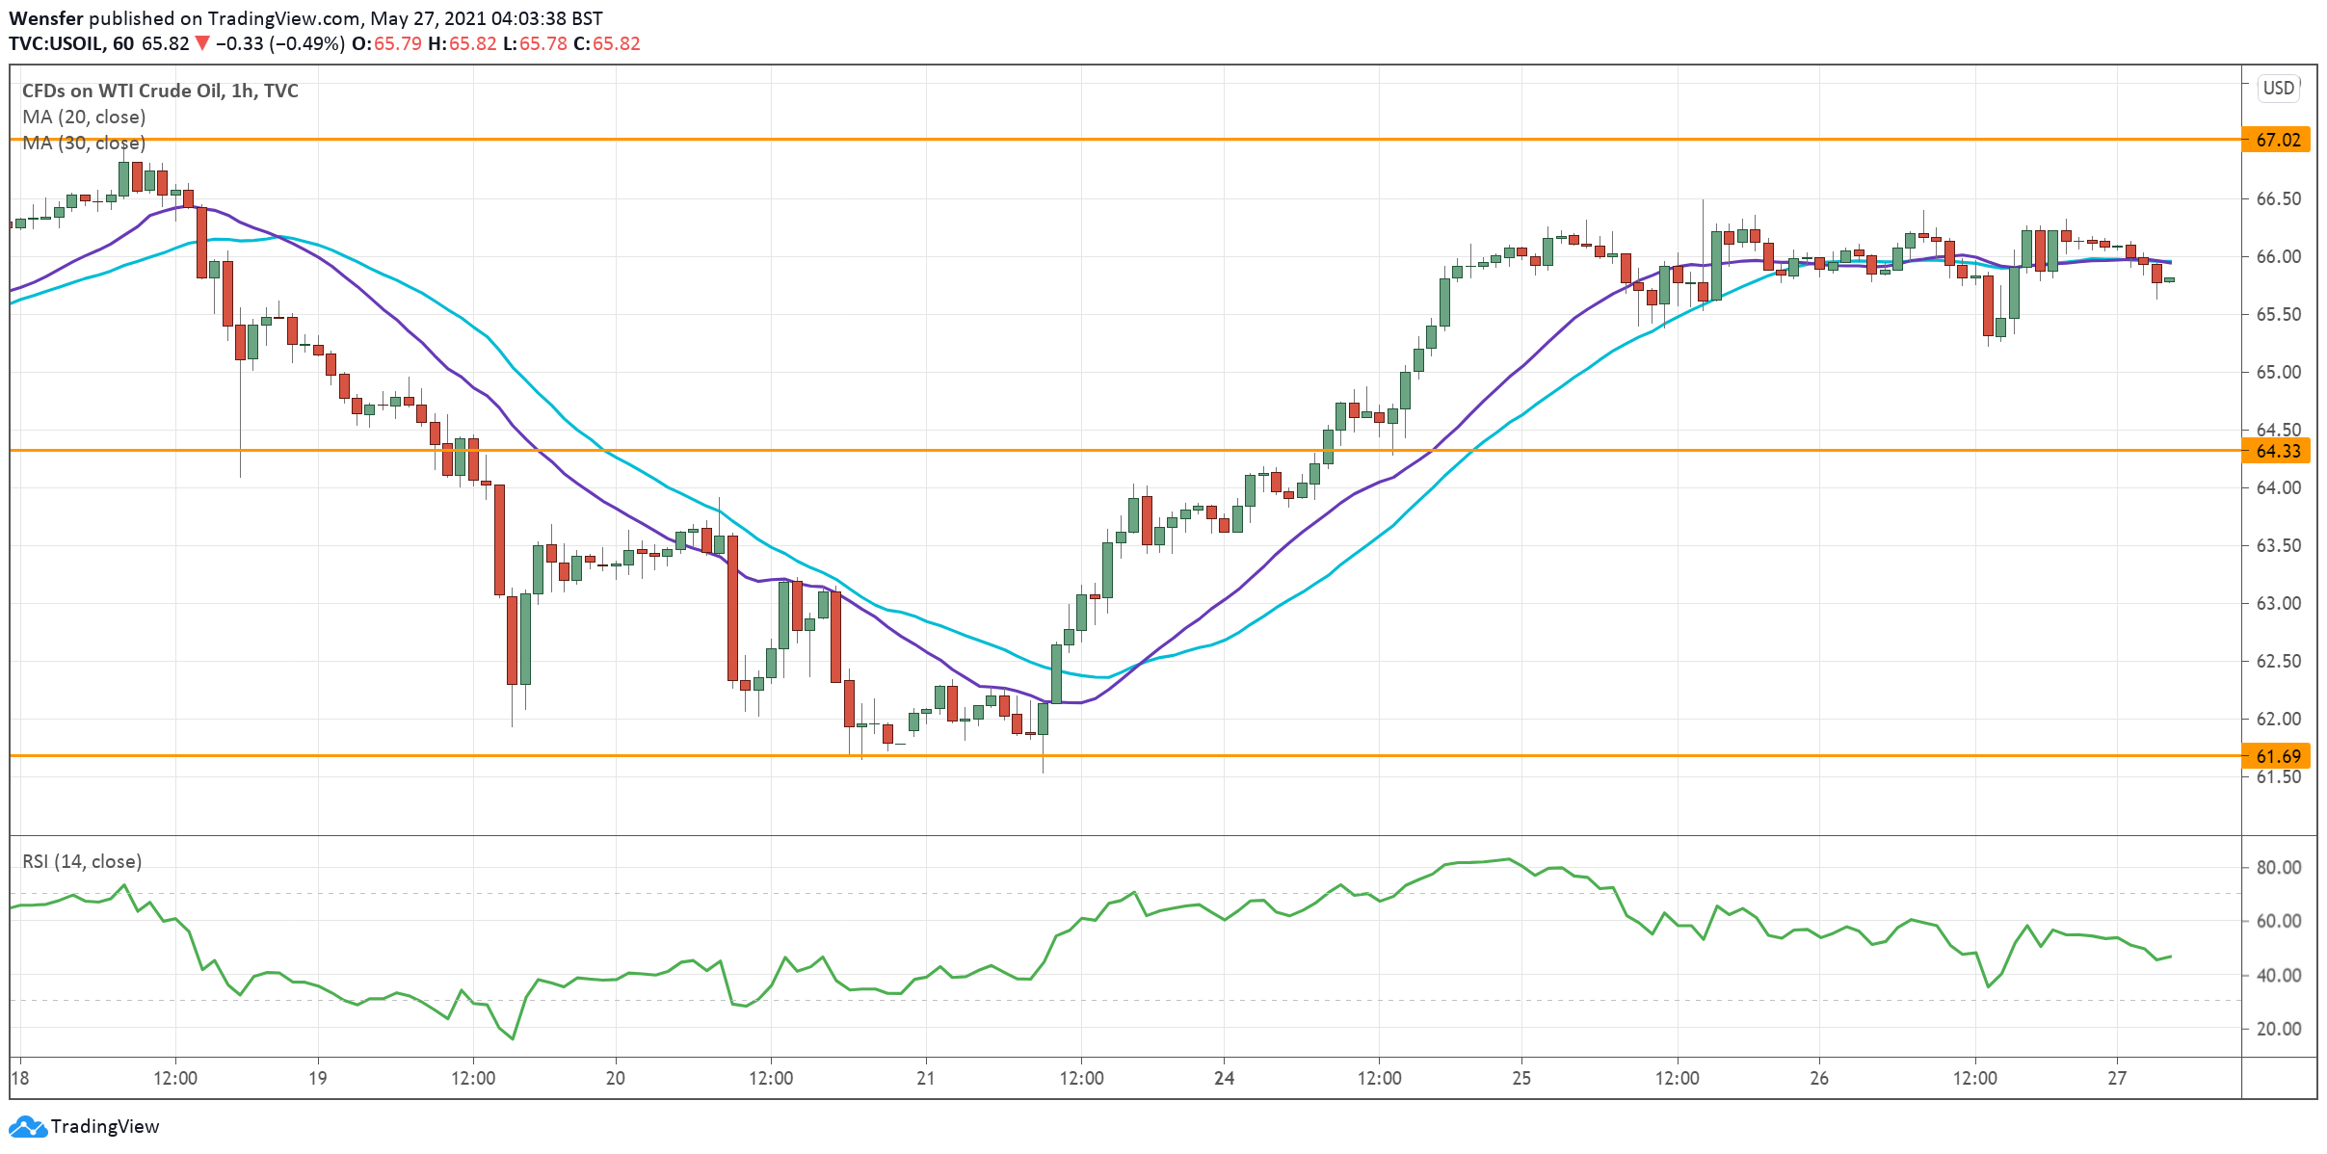Click the 66.00 value on price scale
The image size is (2327, 1154).
pyautogui.click(x=2278, y=256)
